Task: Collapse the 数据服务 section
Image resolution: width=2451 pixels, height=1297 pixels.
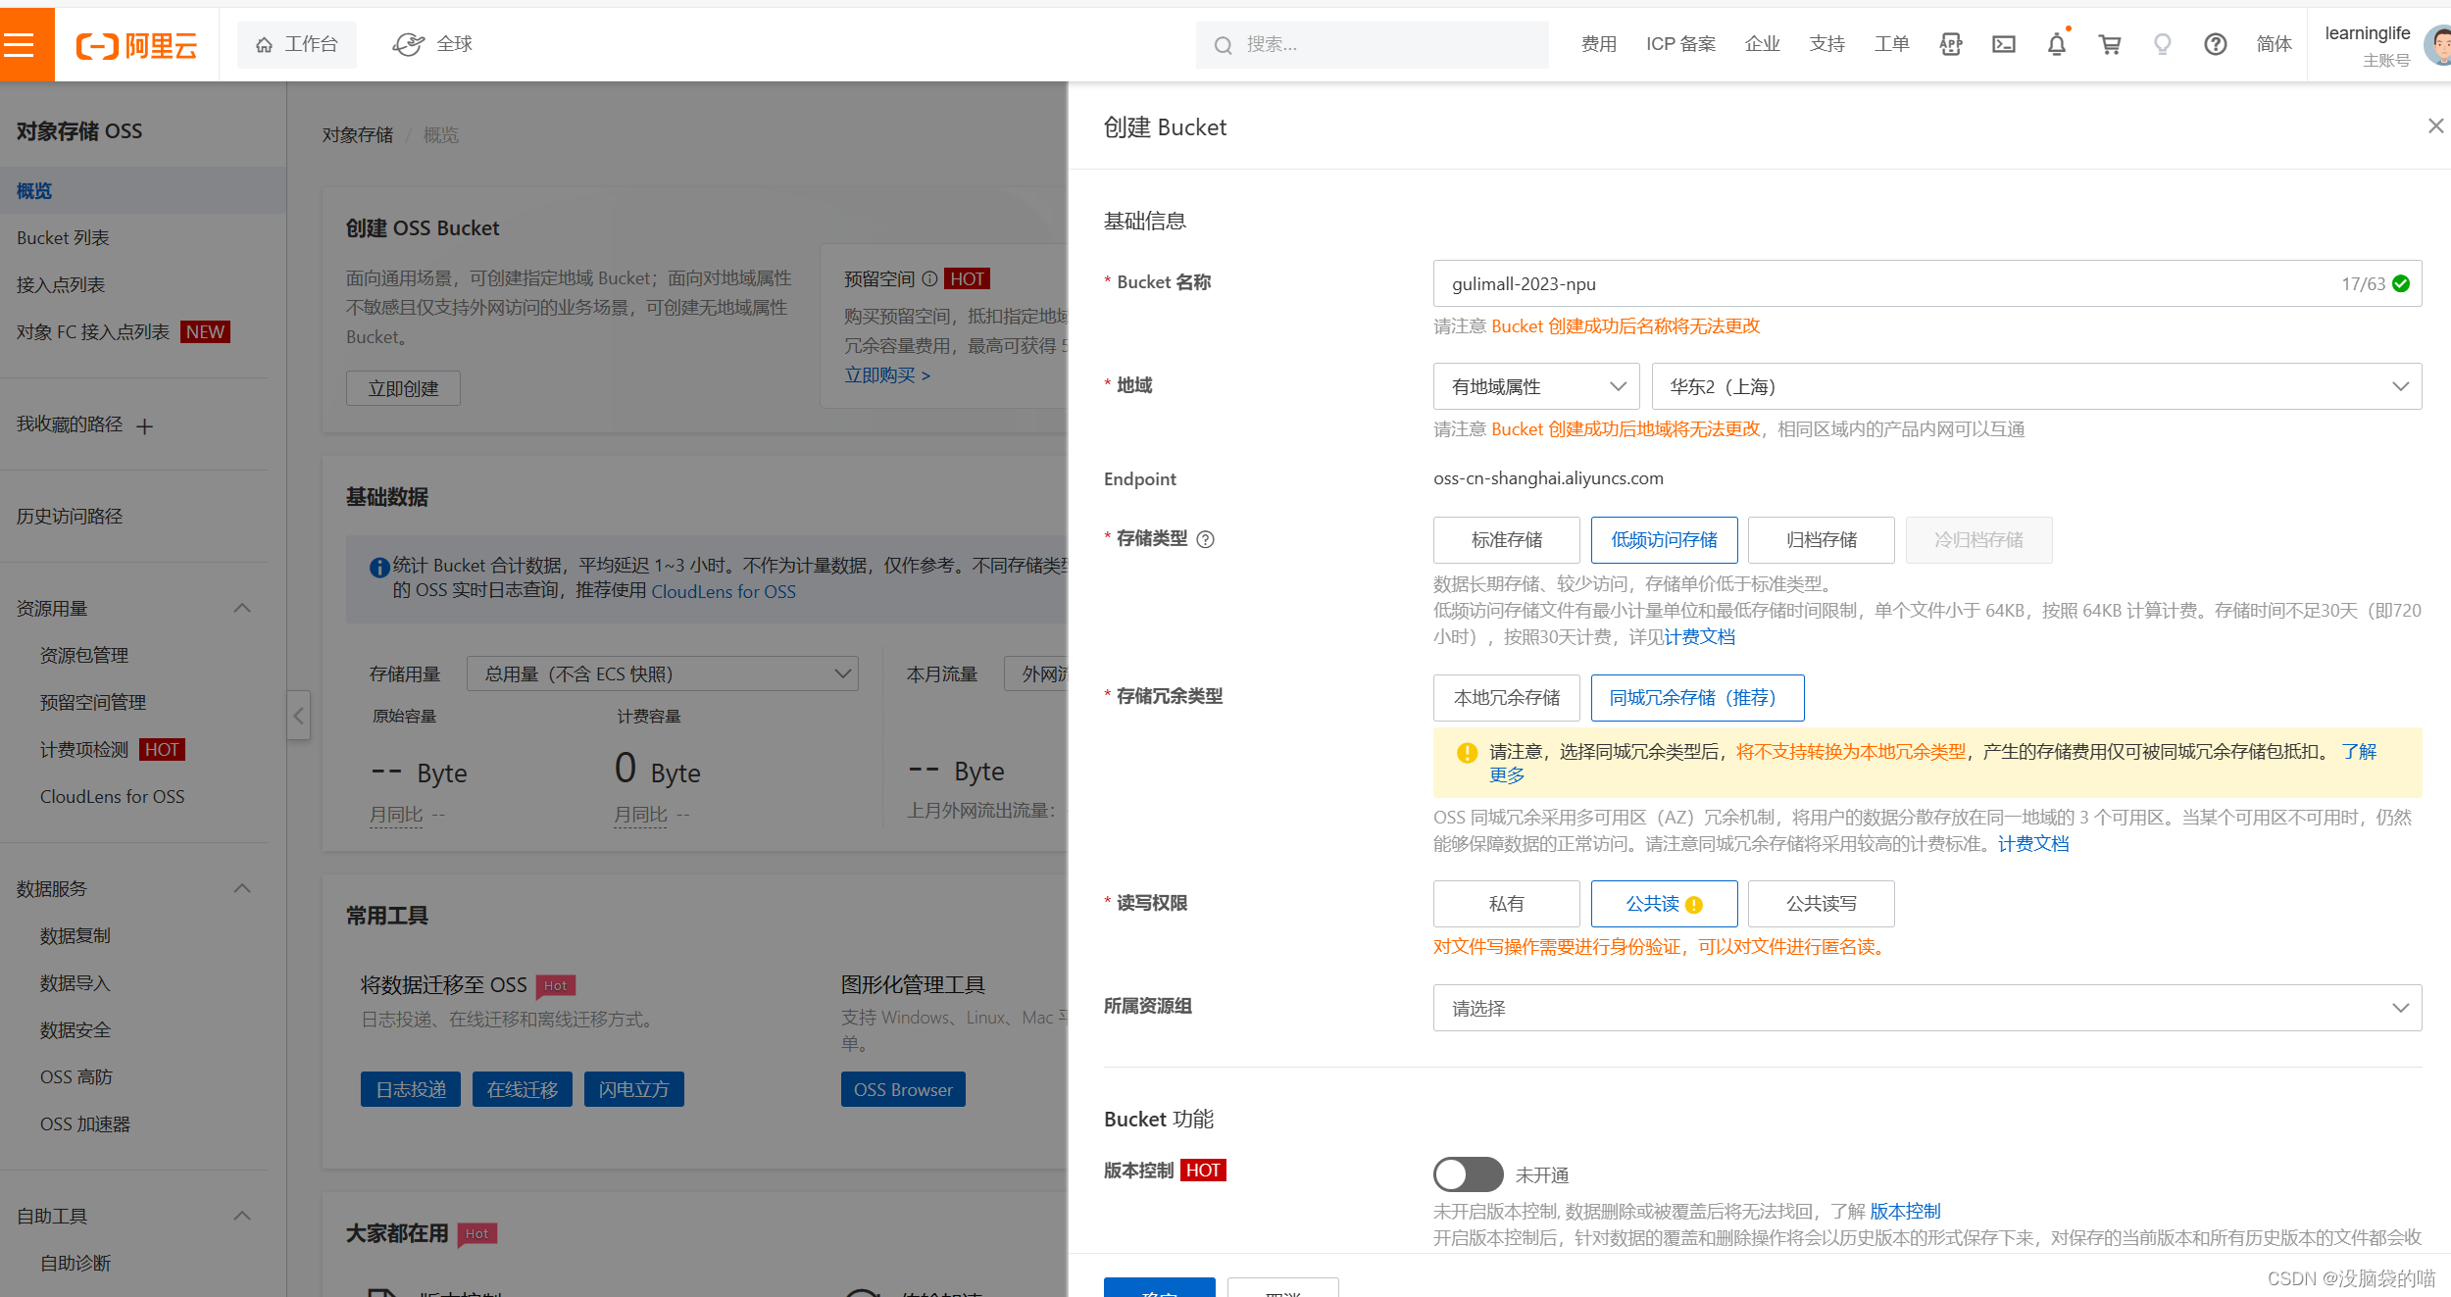Action: coord(242,888)
